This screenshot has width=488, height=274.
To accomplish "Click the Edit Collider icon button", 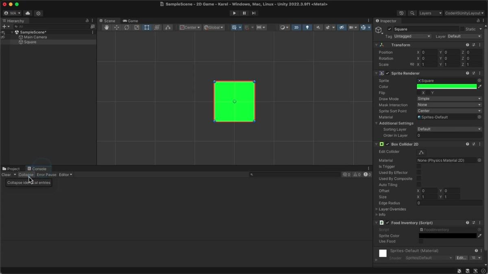I will [421, 152].
